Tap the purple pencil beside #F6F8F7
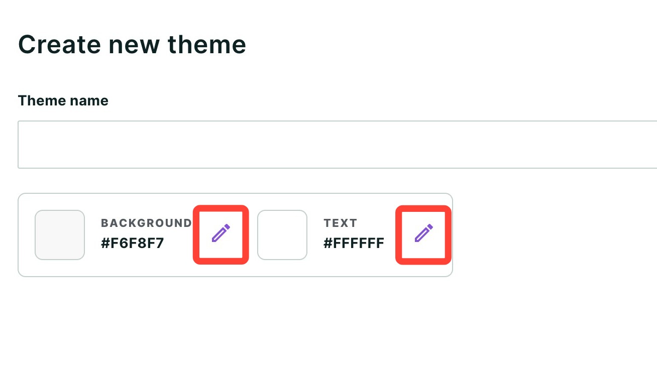657x368 pixels. click(221, 234)
